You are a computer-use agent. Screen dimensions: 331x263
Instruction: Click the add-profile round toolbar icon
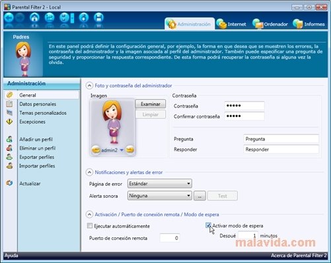(84, 18)
